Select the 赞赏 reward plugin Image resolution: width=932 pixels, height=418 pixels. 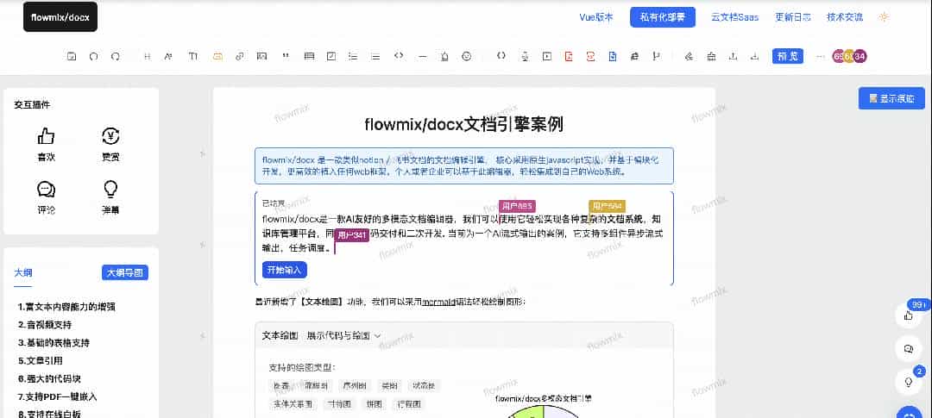[110, 144]
